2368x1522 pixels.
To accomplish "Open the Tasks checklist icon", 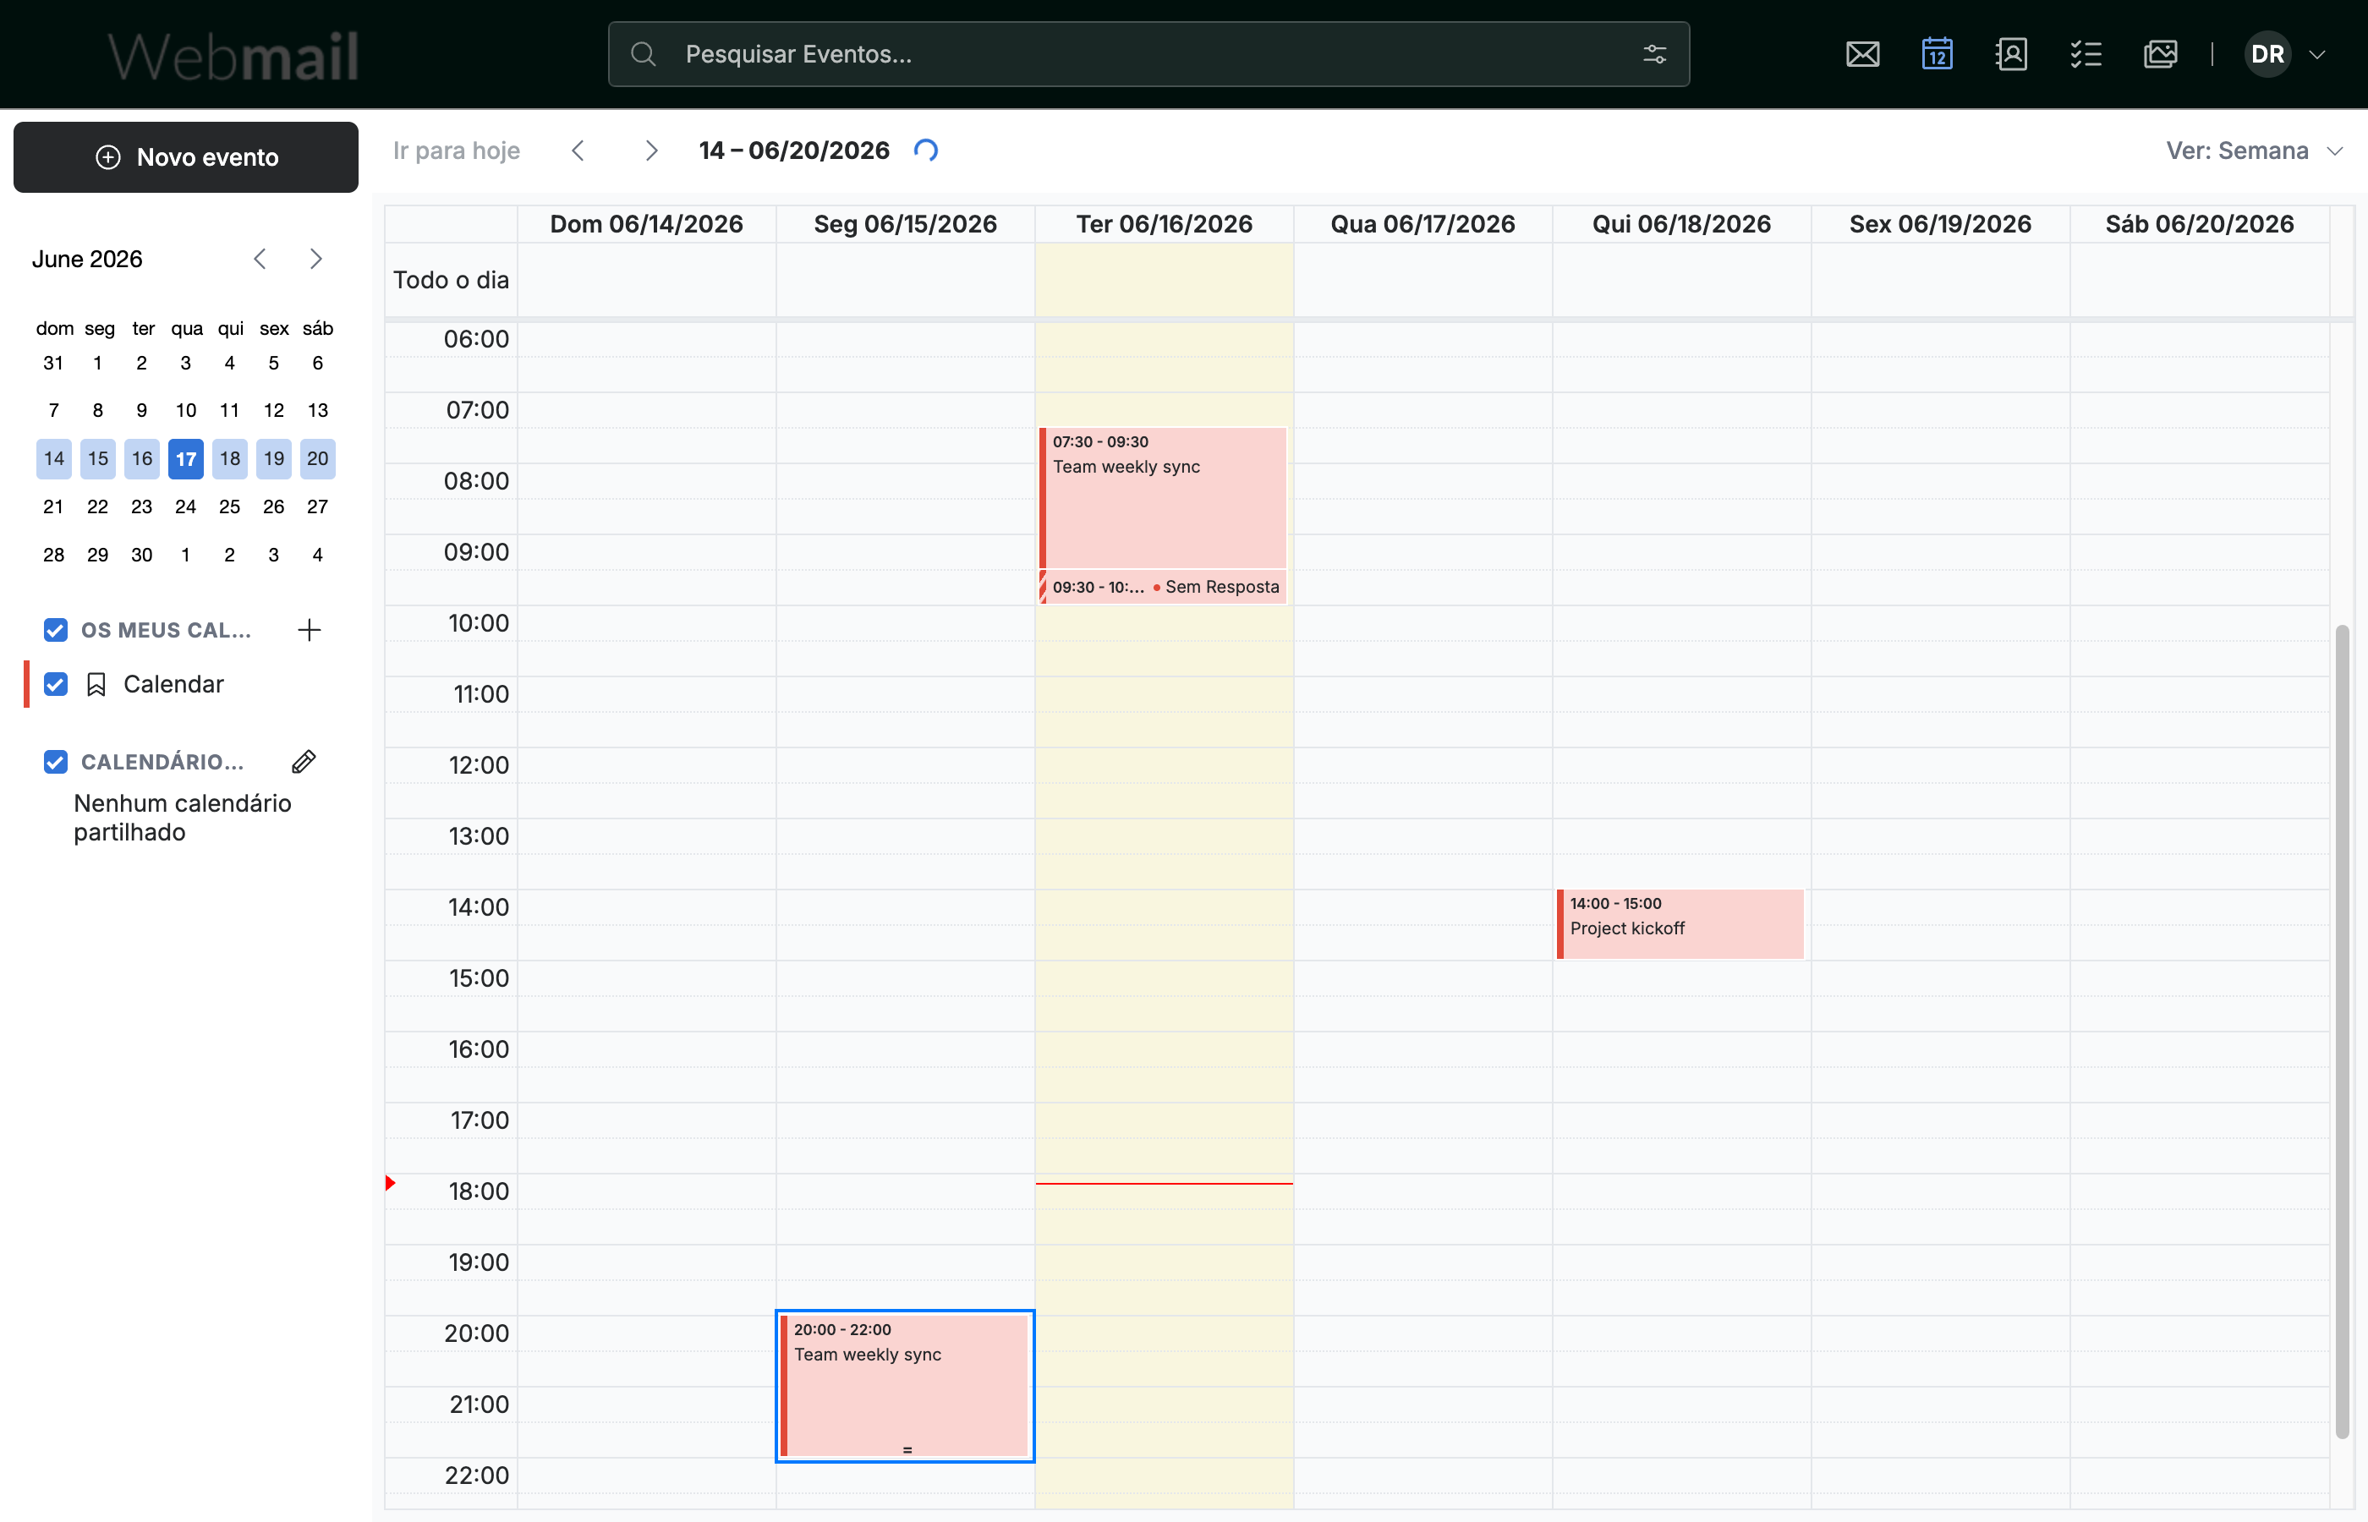I will tap(2086, 54).
